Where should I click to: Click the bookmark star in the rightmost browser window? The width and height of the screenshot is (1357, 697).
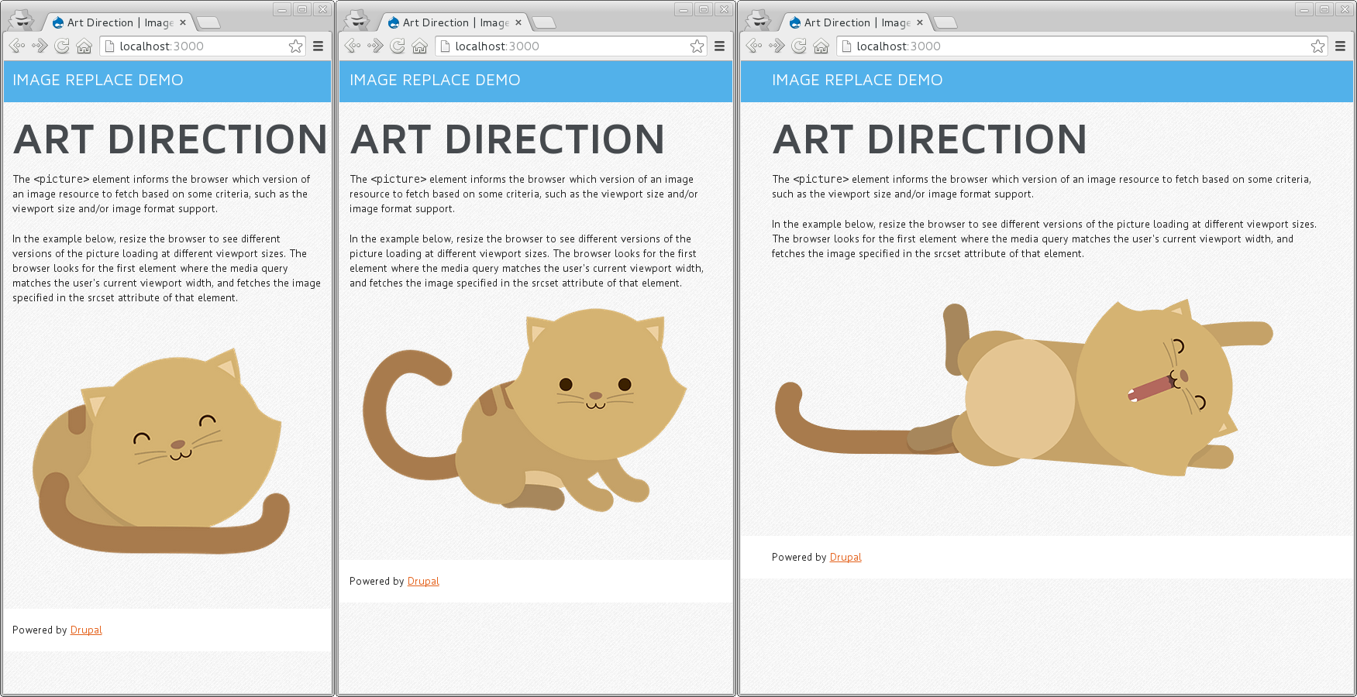coord(1317,46)
